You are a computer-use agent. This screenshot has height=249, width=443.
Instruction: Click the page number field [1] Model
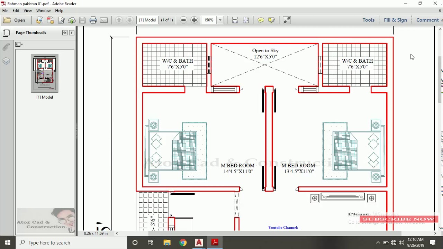[147, 20]
